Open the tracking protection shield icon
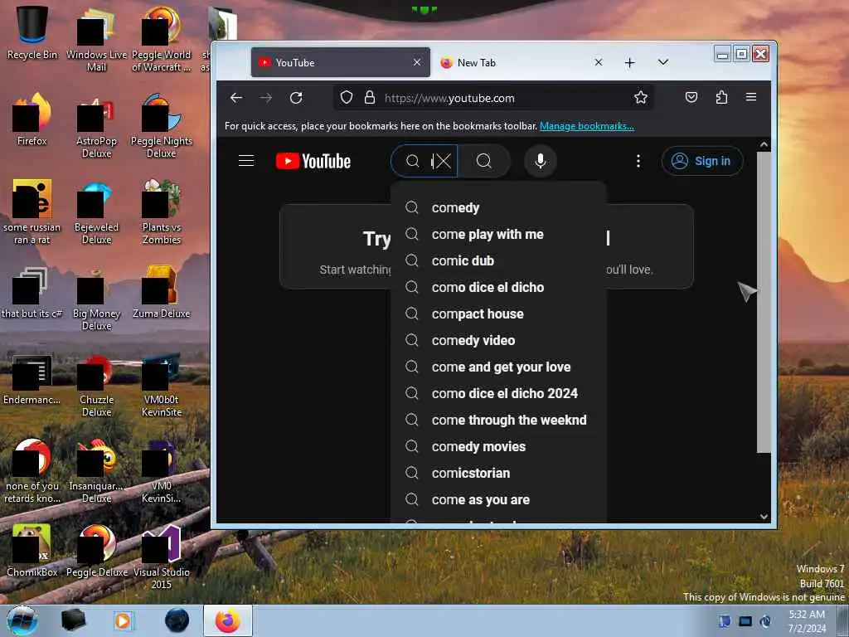Image resolution: width=849 pixels, height=637 pixels. click(x=347, y=98)
